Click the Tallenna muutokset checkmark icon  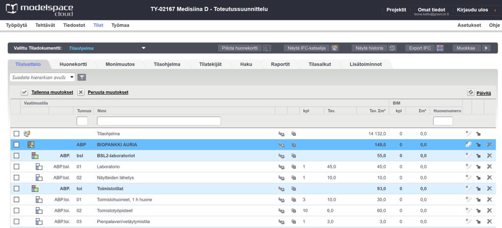(x=25, y=92)
